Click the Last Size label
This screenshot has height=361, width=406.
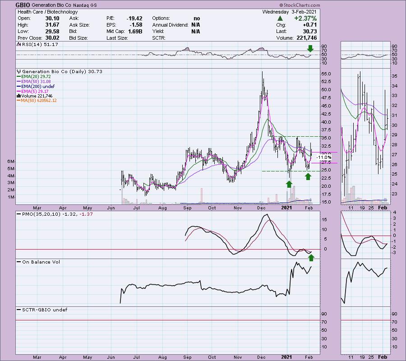pos(117,38)
